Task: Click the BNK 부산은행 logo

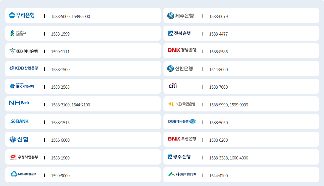Action: coord(182,139)
